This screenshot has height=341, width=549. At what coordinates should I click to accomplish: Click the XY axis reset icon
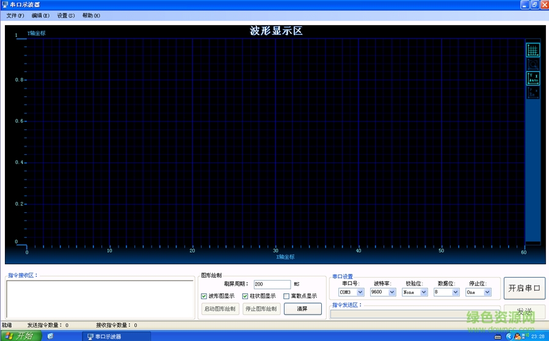533,92
